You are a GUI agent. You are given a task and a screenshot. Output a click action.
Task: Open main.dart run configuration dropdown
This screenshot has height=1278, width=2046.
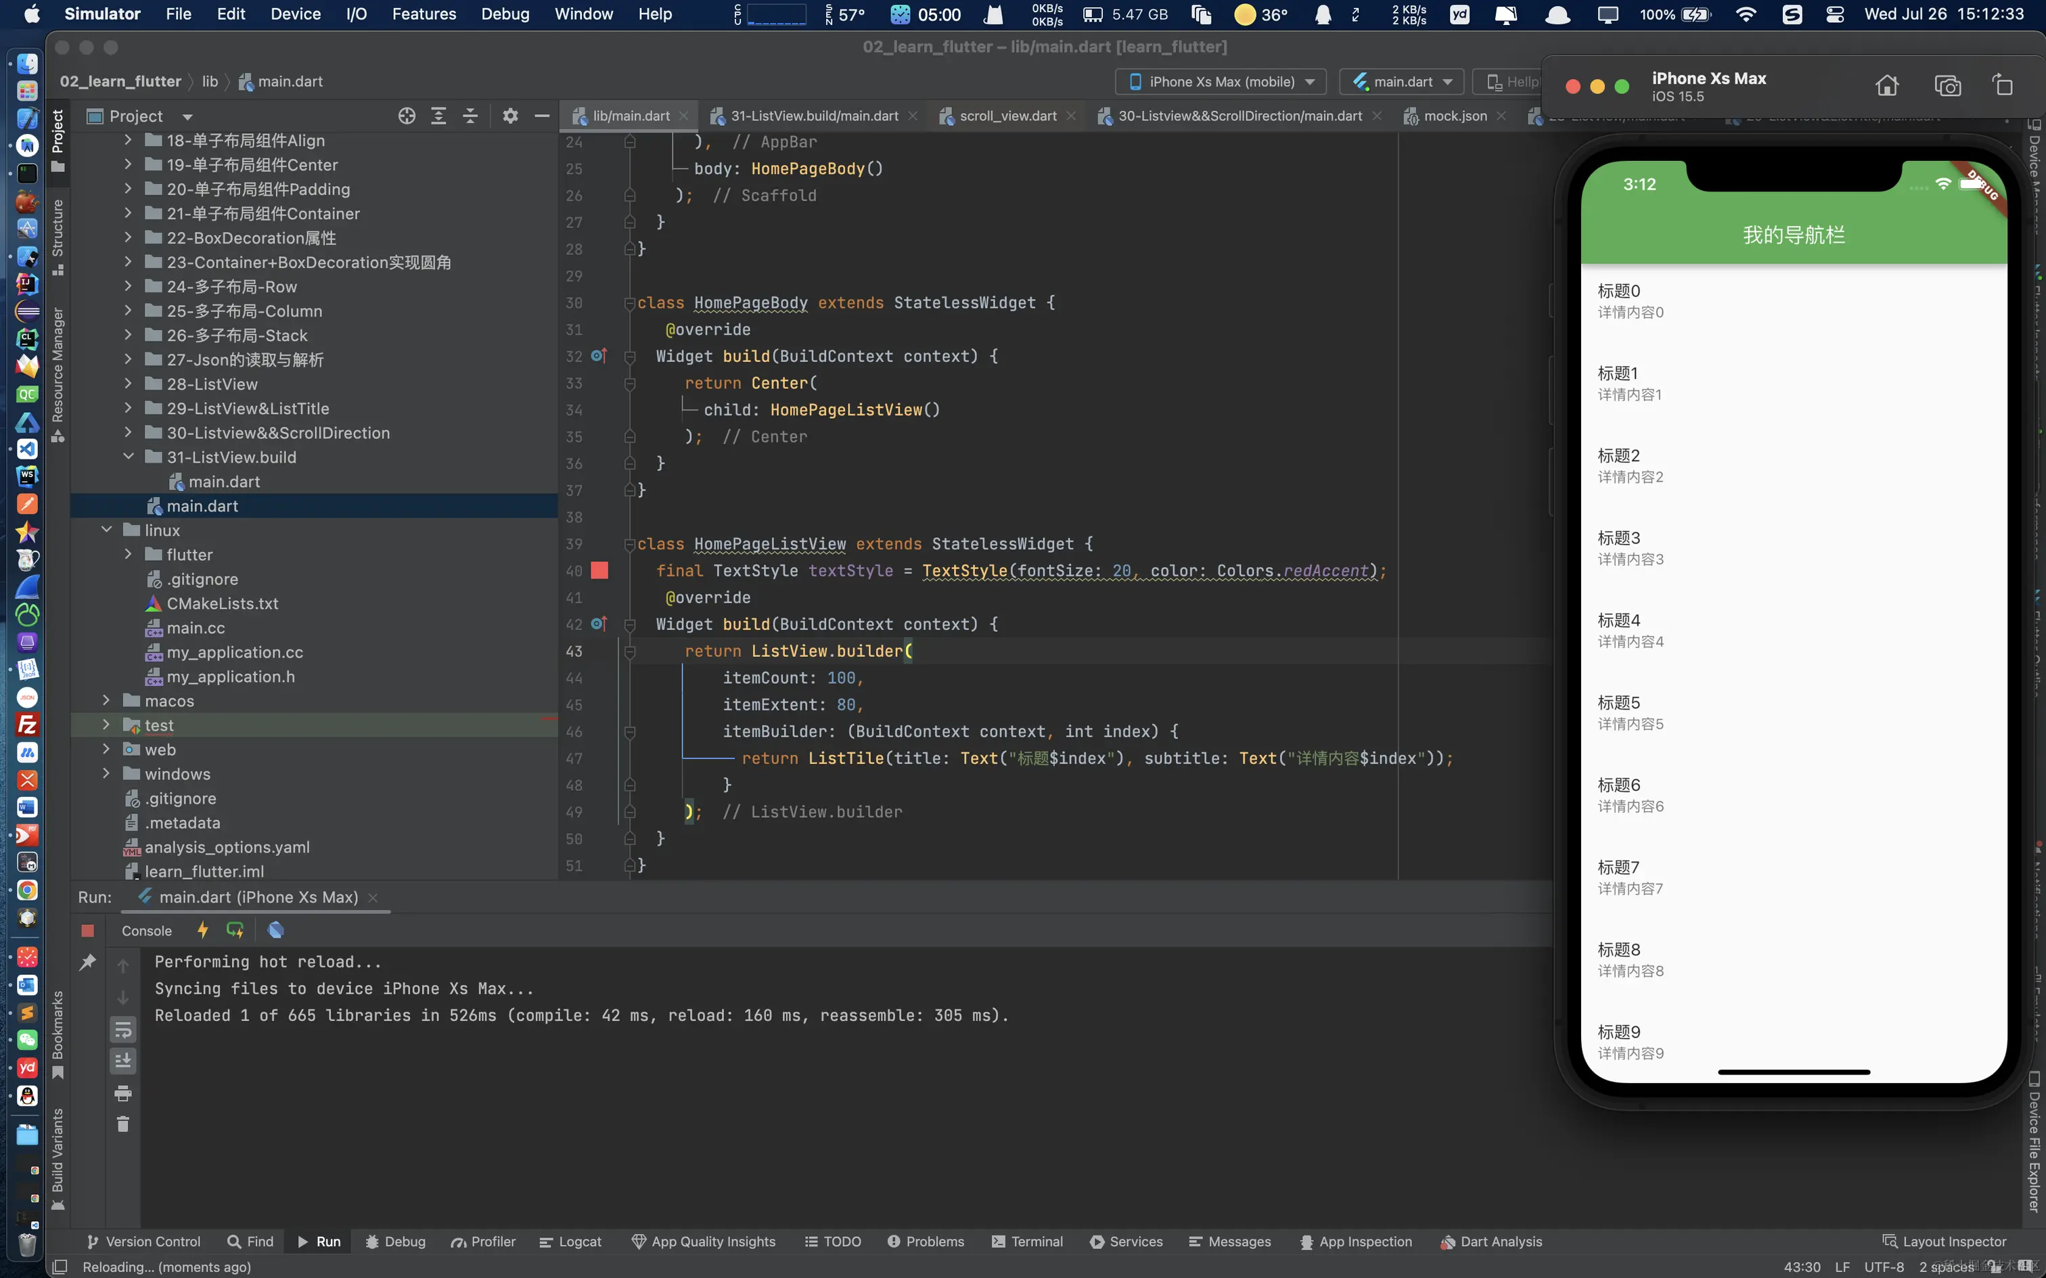pyautogui.click(x=1403, y=81)
